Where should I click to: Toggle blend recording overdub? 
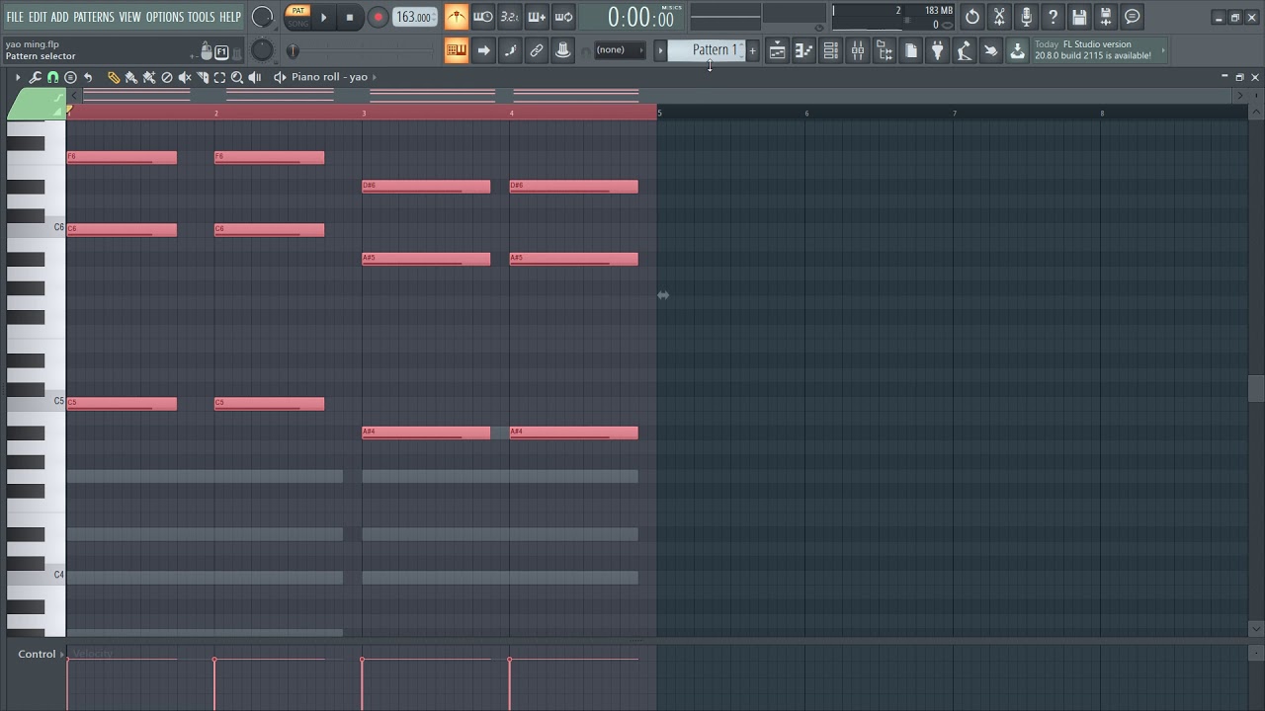coord(536,17)
